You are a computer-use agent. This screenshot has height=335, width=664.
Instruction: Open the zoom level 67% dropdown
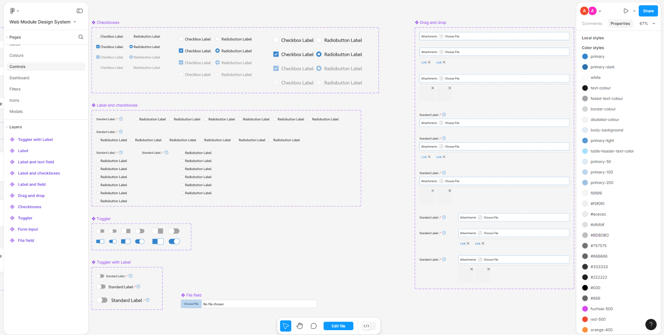click(646, 23)
